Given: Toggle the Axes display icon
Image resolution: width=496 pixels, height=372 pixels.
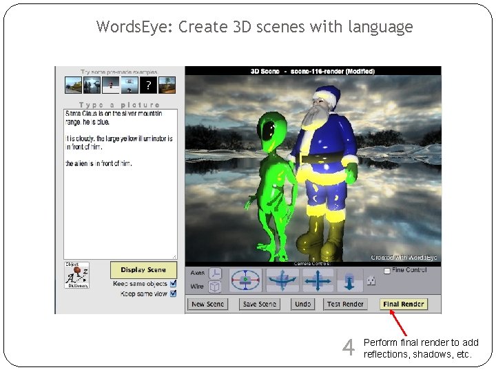Looking at the screenshot, I should point(216,273).
